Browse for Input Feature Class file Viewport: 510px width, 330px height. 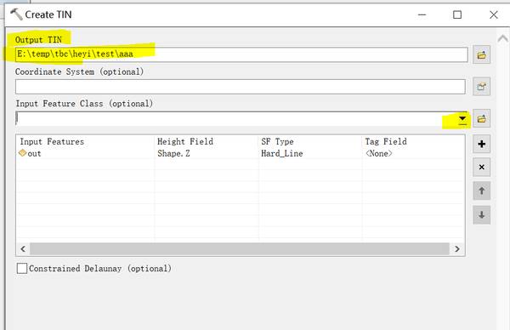click(481, 118)
